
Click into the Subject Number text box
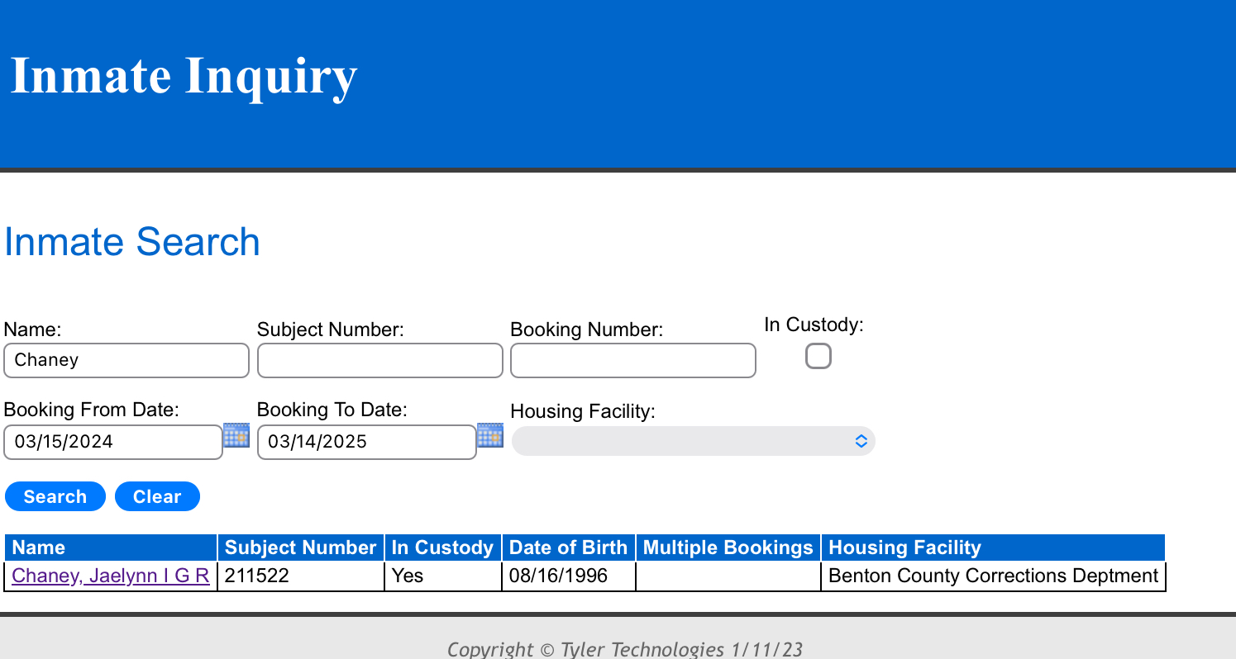[379, 361]
